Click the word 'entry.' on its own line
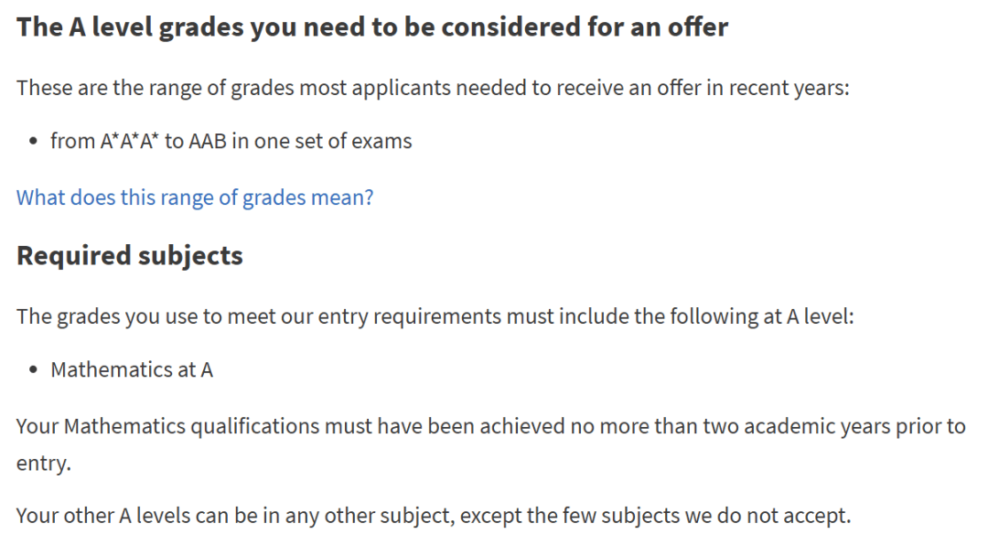Viewport: 988px width, 545px height. (x=43, y=463)
